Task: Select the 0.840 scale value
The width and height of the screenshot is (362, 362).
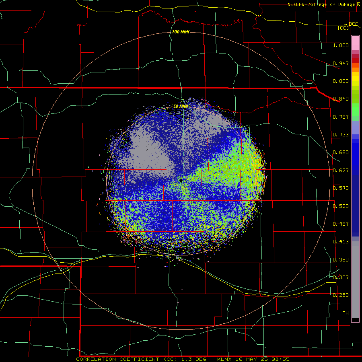Action: tap(341, 99)
